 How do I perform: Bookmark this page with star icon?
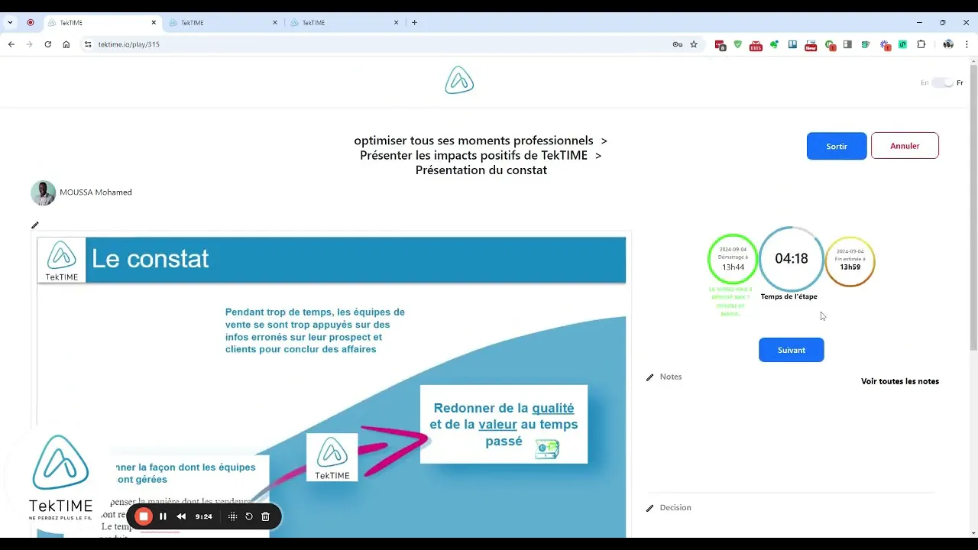click(694, 44)
